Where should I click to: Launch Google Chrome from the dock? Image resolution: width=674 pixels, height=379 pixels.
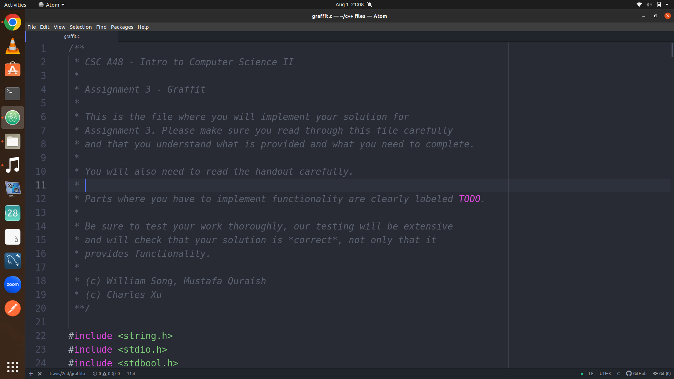(13, 22)
